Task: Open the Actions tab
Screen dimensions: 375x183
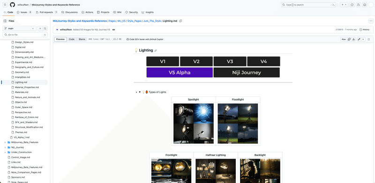Action: (87, 12)
